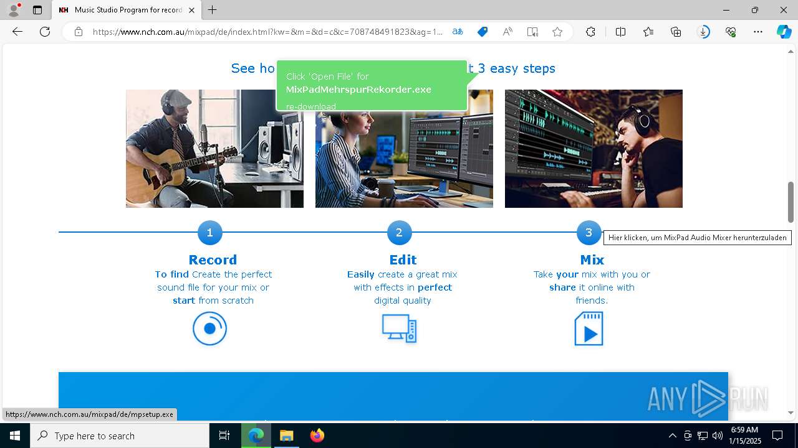Open Settings and more menu
The image size is (798, 448).
[758, 32]
